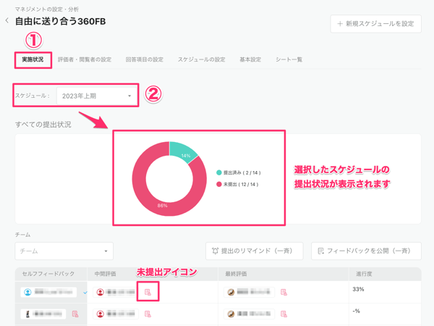Open the シート一覧 tab

pos(289,59)
